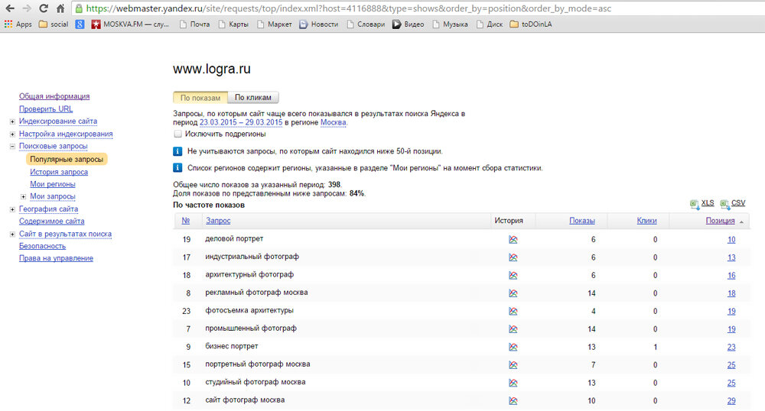Open history chart for архитектурный фотограф
The width and height of the screenshot is (765, 411).
[513, 275]
